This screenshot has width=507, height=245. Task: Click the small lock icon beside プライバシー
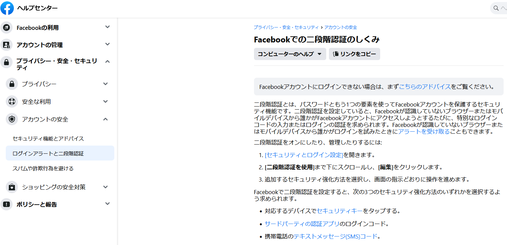click(x=12, y=84)
